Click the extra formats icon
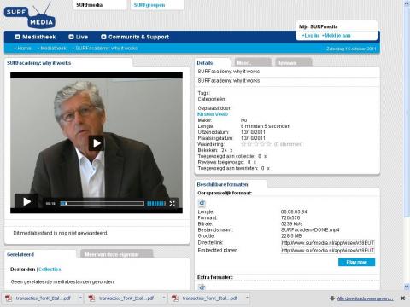The width and height of the screenshot is (410, 307). click(x=202, y=287)
